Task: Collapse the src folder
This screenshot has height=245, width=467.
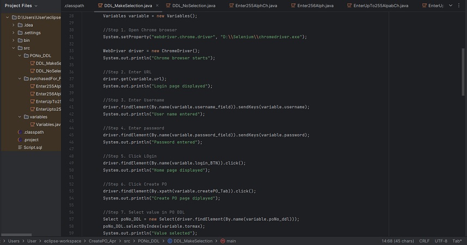Action: [14, 48]
